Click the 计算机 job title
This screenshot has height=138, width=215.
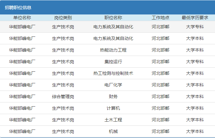tap(113, 108)
